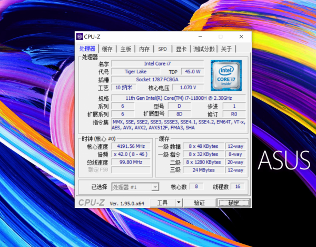The width and height of the screenshot is (316, 247).
Task: Minimize the CPU-Z window
Action: point(200,37)
